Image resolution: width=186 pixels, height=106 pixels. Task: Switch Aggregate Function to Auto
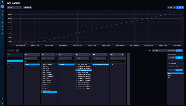click(179, 70)
